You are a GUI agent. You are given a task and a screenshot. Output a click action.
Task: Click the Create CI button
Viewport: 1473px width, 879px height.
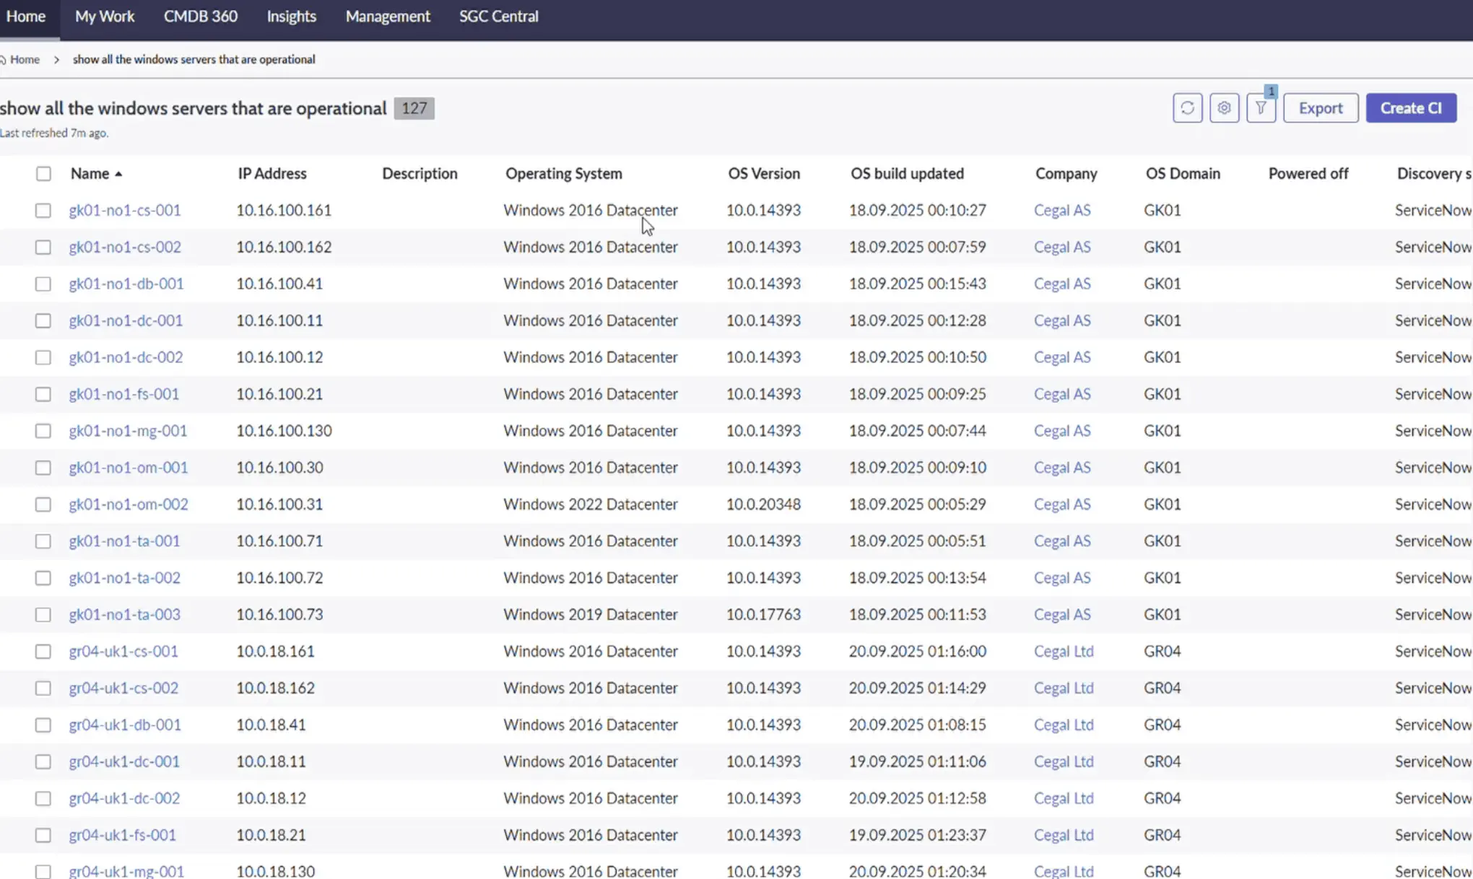pos(1410,108)
